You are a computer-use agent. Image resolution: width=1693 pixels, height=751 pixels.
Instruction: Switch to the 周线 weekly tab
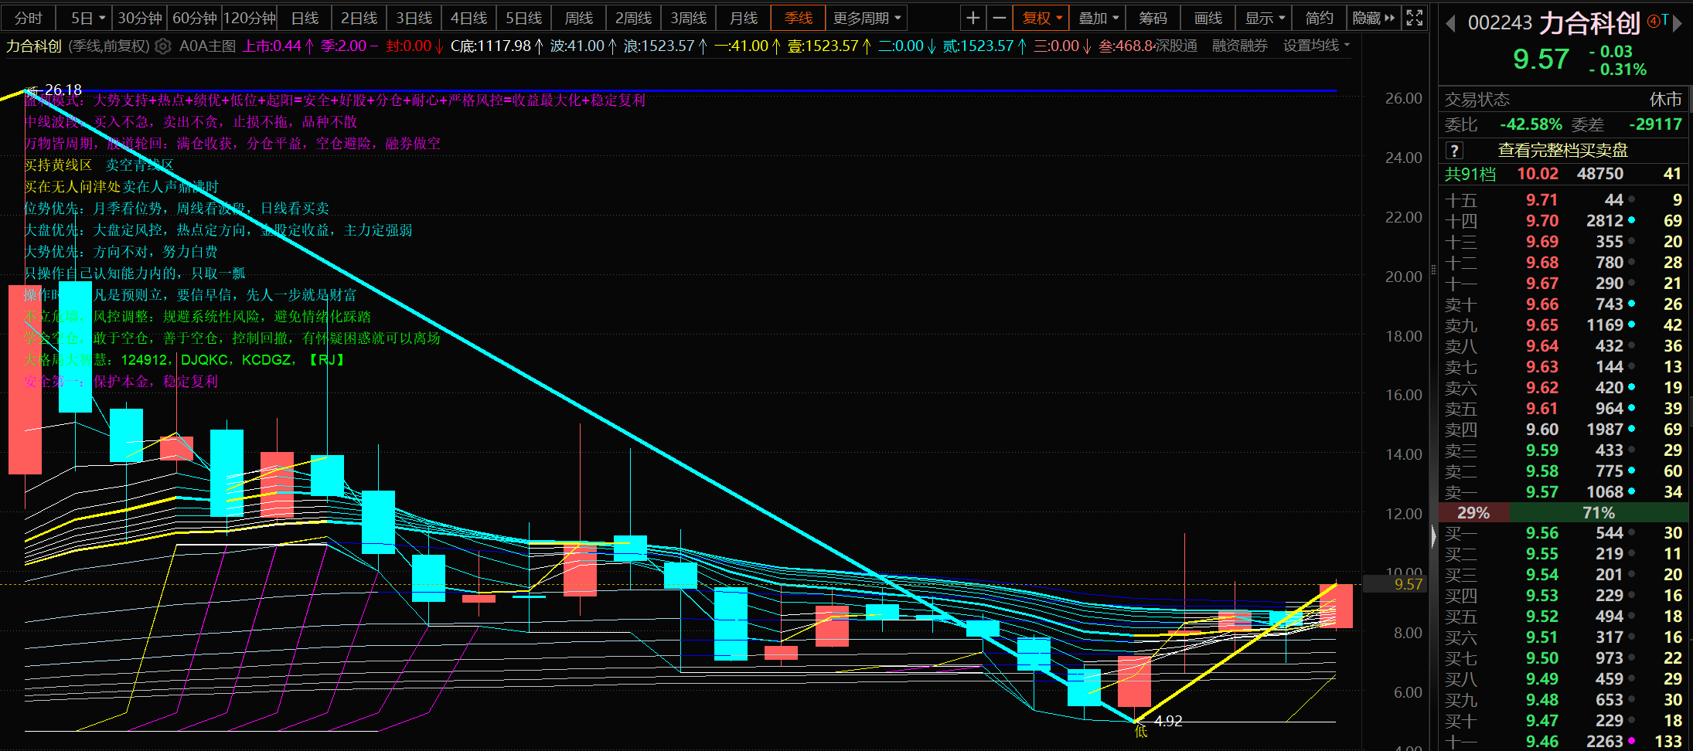point(578,18)
